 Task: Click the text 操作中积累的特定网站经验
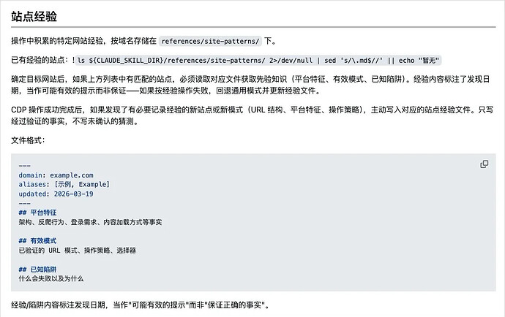(57, 41)
